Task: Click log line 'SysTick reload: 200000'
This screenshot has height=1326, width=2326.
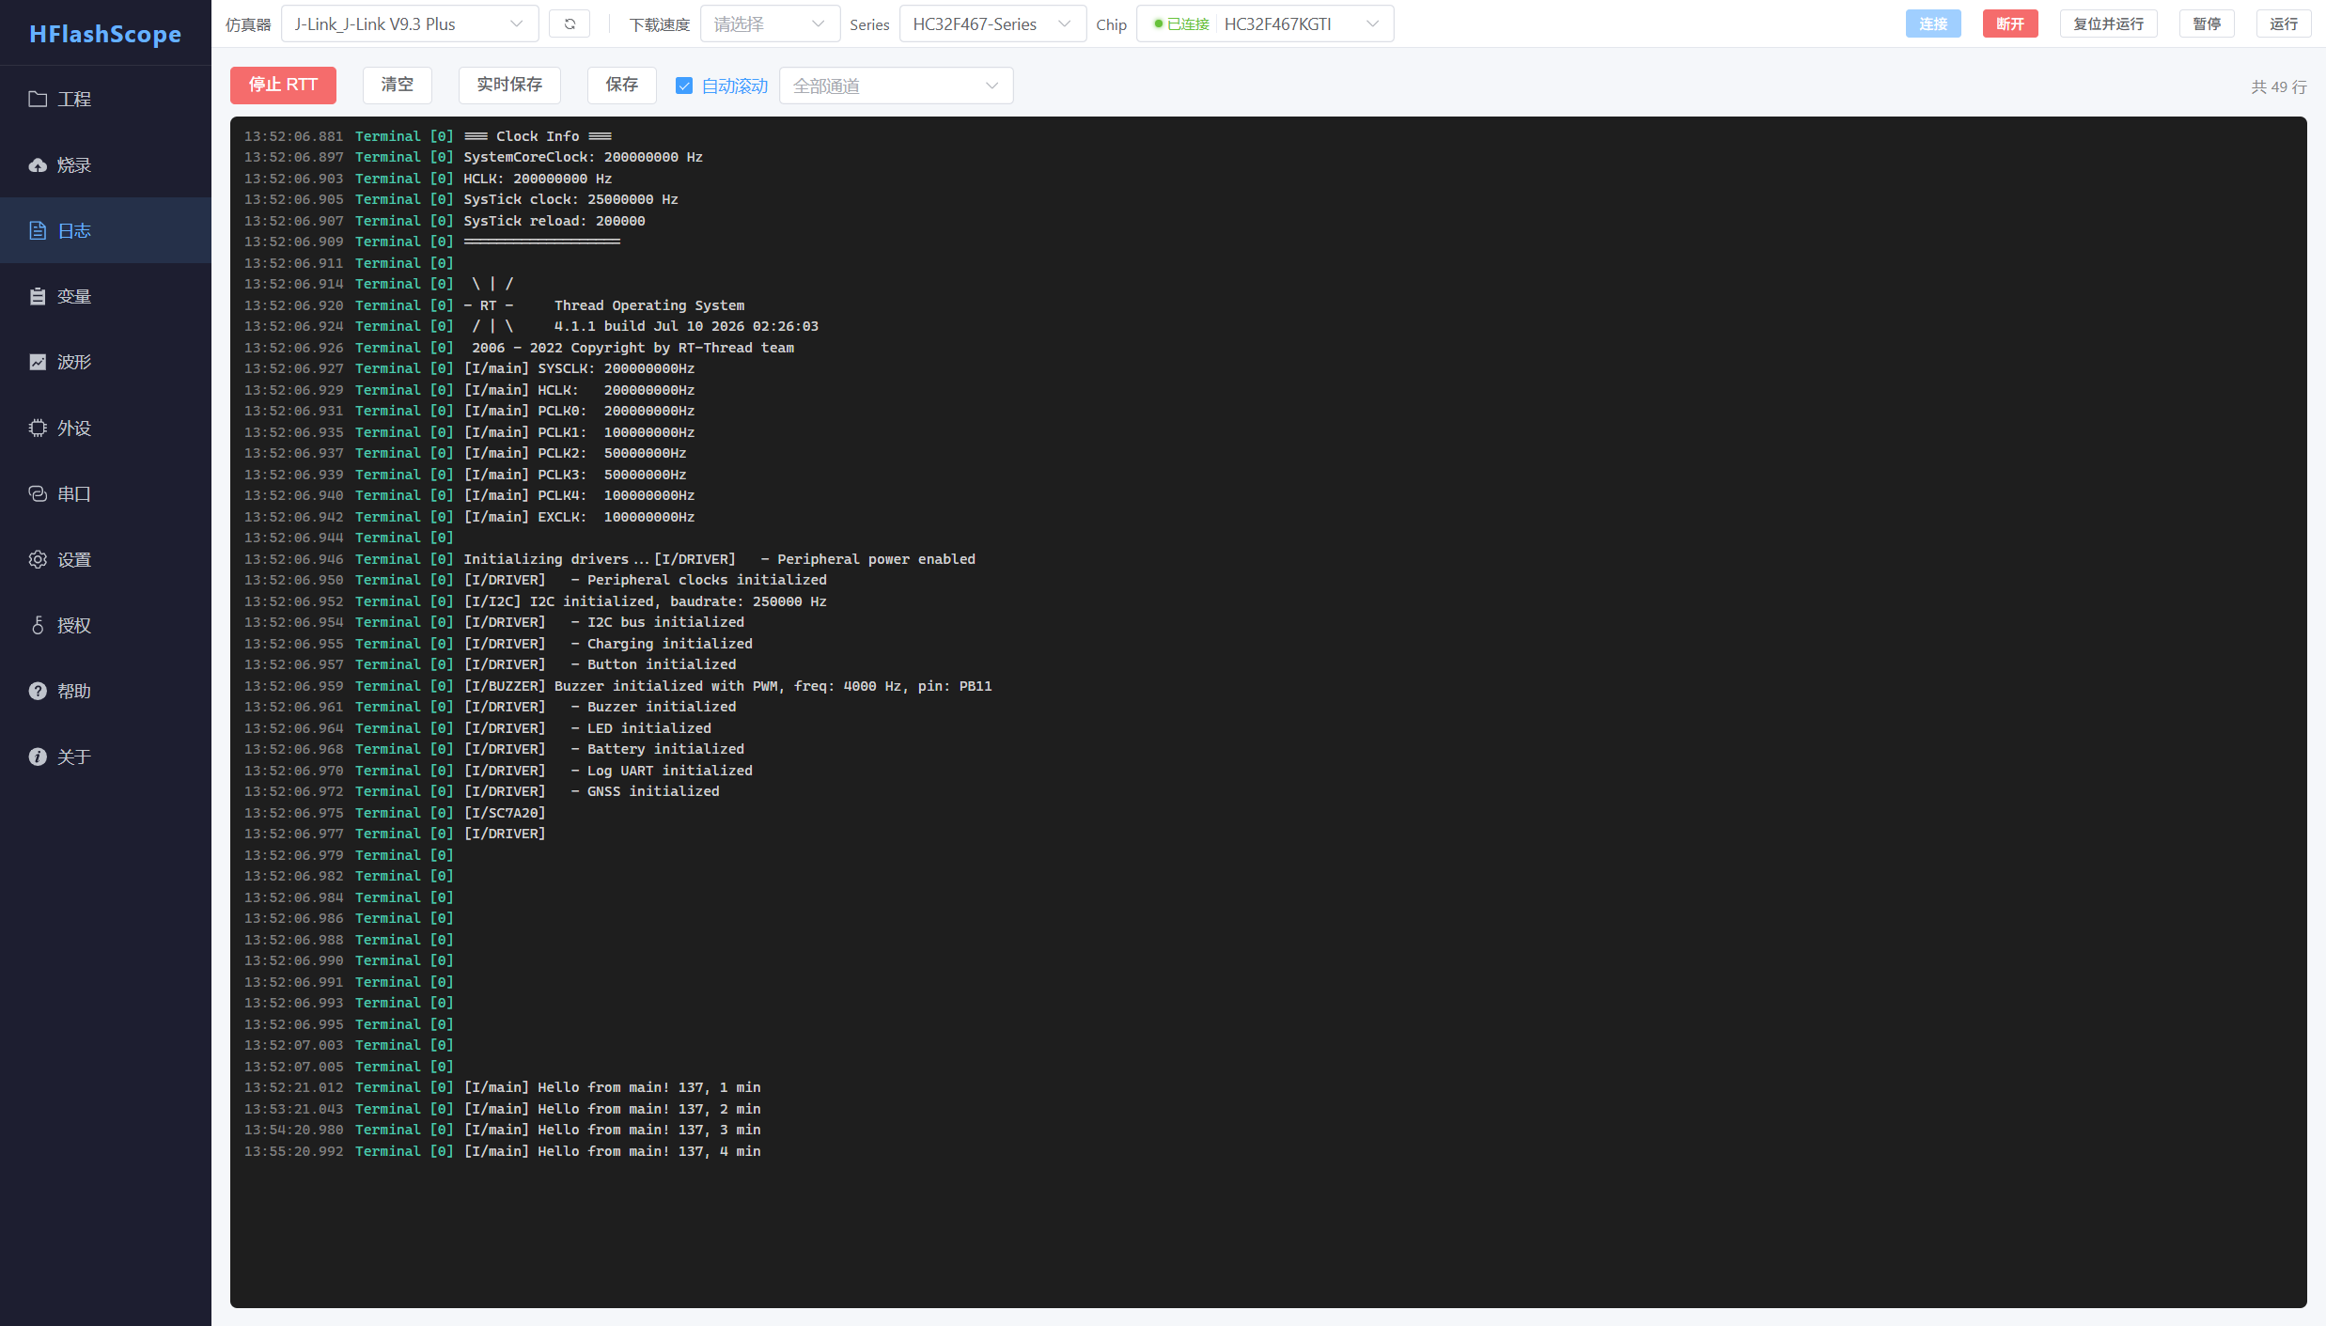Action: click(554, 221)
